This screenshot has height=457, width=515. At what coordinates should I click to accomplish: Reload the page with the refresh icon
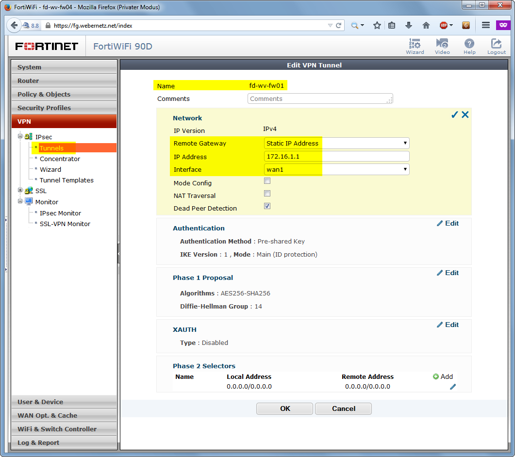(338, 25)
